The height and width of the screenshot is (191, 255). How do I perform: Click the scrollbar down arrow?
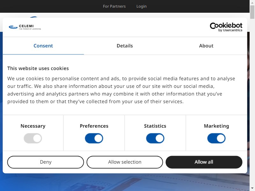pos(252,188)
